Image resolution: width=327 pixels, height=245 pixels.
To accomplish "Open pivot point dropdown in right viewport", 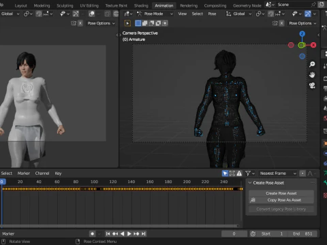I will pos(260,14).
